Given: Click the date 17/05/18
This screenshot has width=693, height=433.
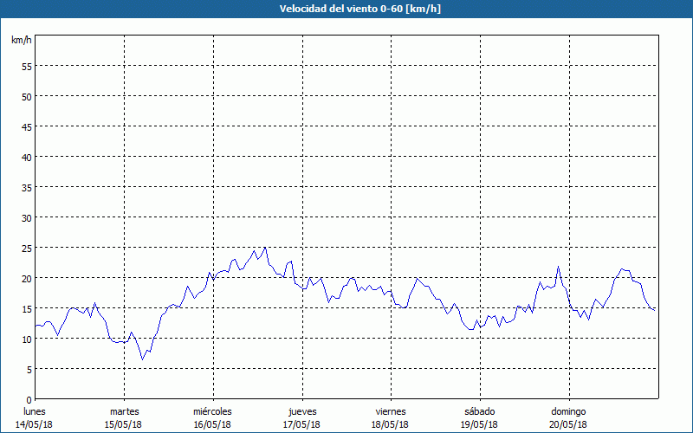Looking at the screenshot, I should (x=301, y=424).
